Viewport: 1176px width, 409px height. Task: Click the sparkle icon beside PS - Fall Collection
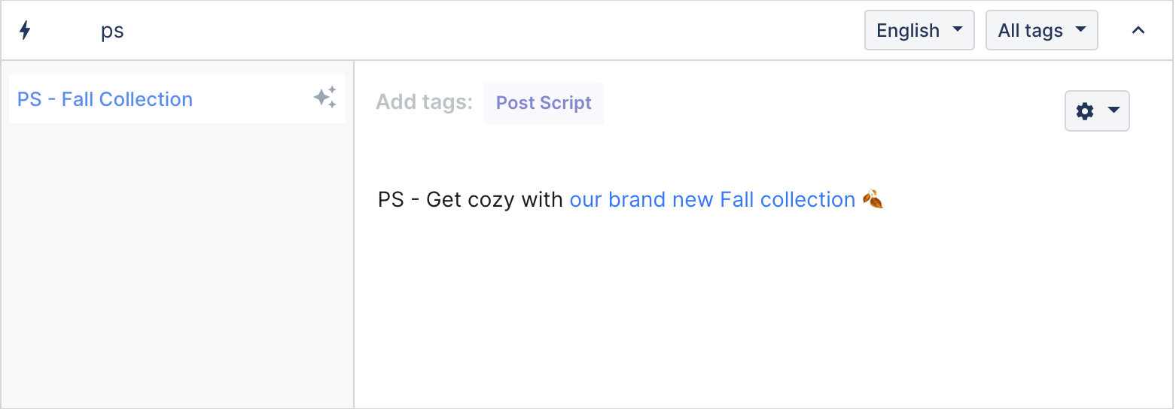(x=325, y=98)
